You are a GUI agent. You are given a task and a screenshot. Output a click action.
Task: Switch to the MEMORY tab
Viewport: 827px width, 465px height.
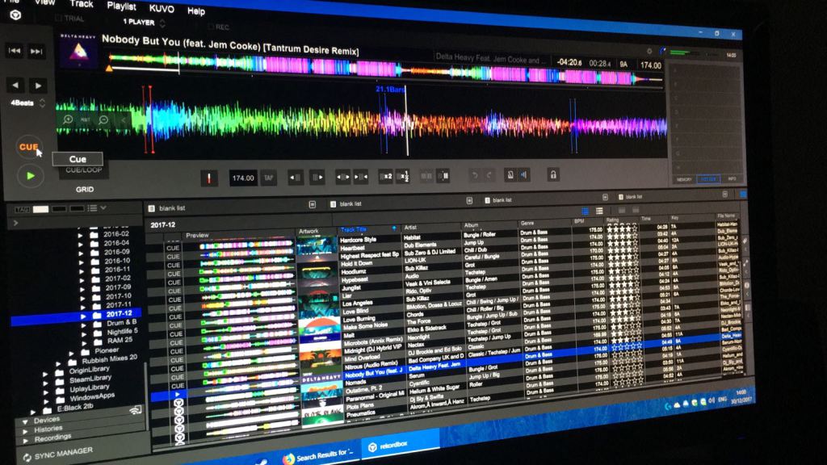[x=684, y=180]
